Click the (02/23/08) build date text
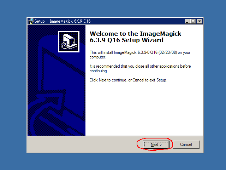Image resolution: width=226 pixels, height=170 pixels. (x=168, y=52)
